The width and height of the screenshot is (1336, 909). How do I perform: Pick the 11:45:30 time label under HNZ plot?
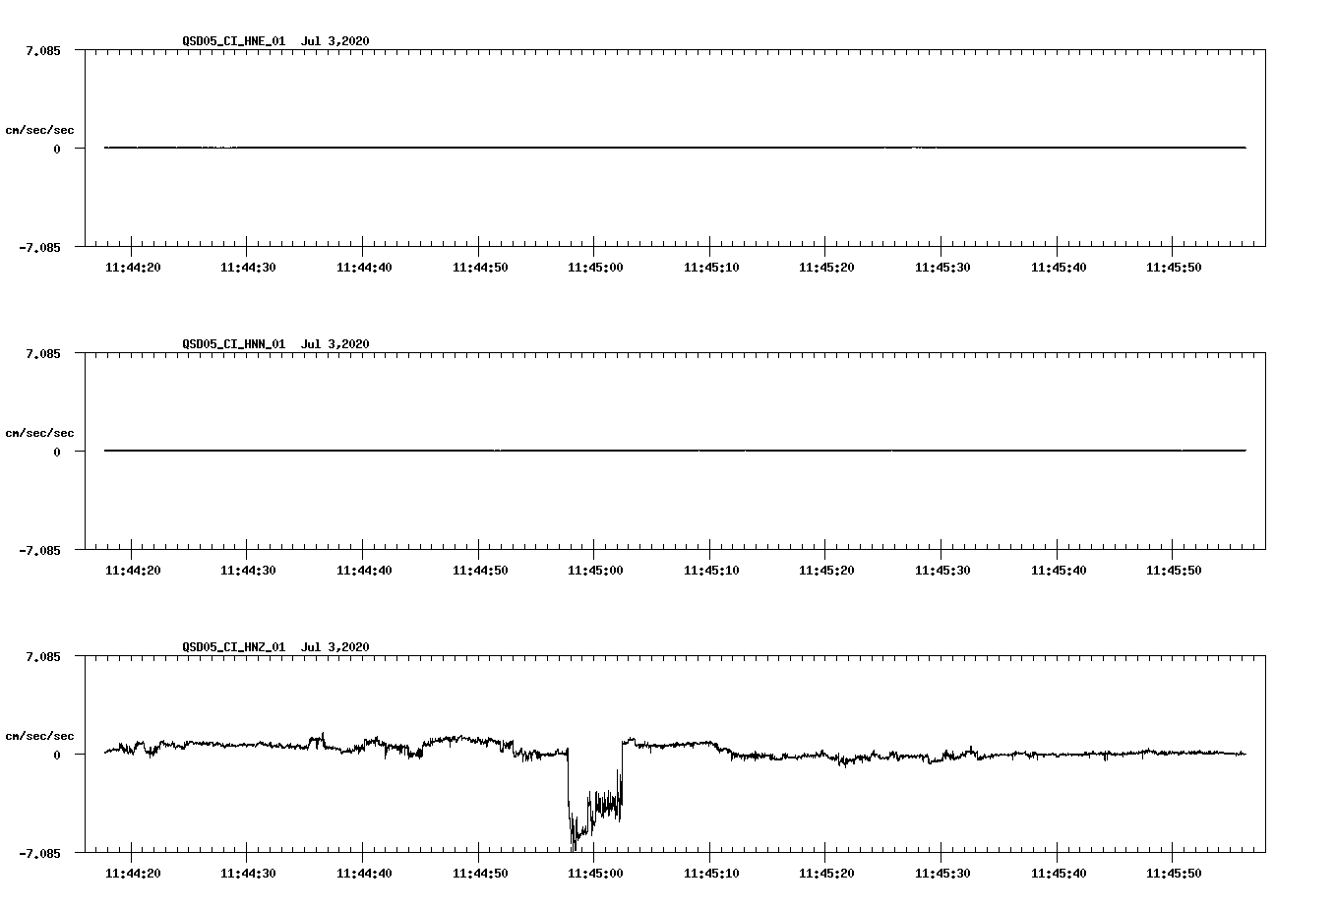(x=942, y=874)
